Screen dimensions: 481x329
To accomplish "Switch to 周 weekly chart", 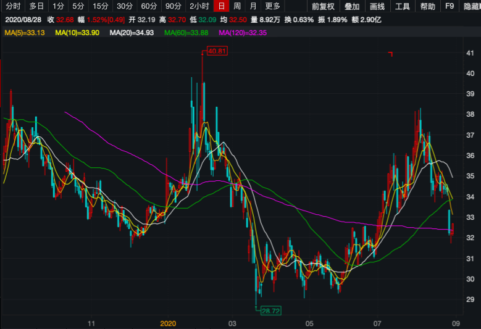I will pos(237,6).
